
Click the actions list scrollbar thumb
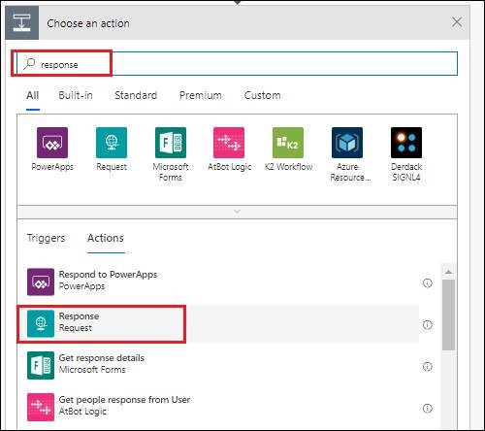point(448,315)
